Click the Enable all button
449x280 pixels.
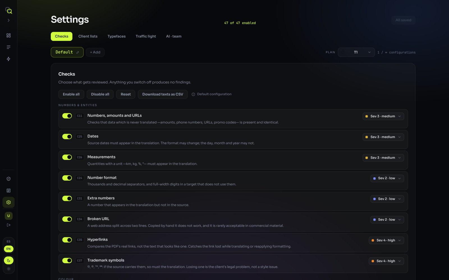[x=71, y=94]
